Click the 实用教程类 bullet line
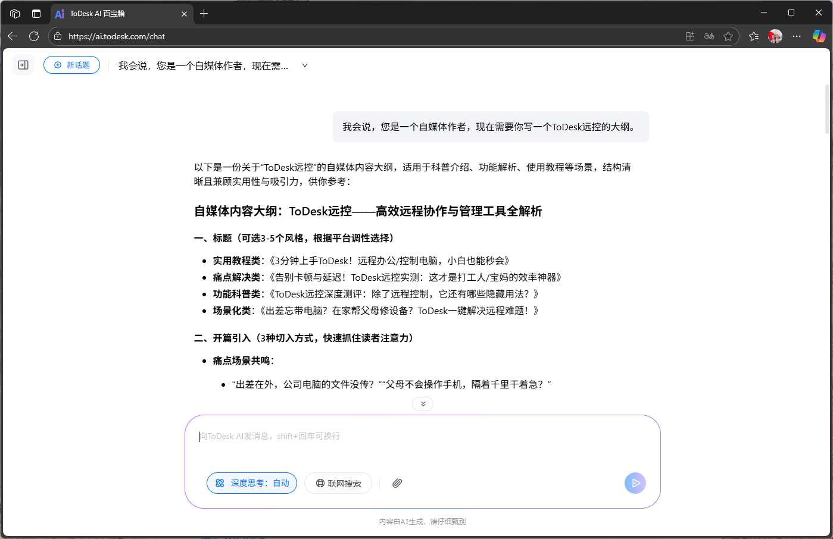Viewport: 833px width, 539px height. 361,261
